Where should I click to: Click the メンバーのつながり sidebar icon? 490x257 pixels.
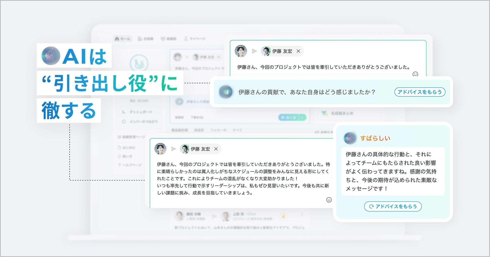point(124,121)
